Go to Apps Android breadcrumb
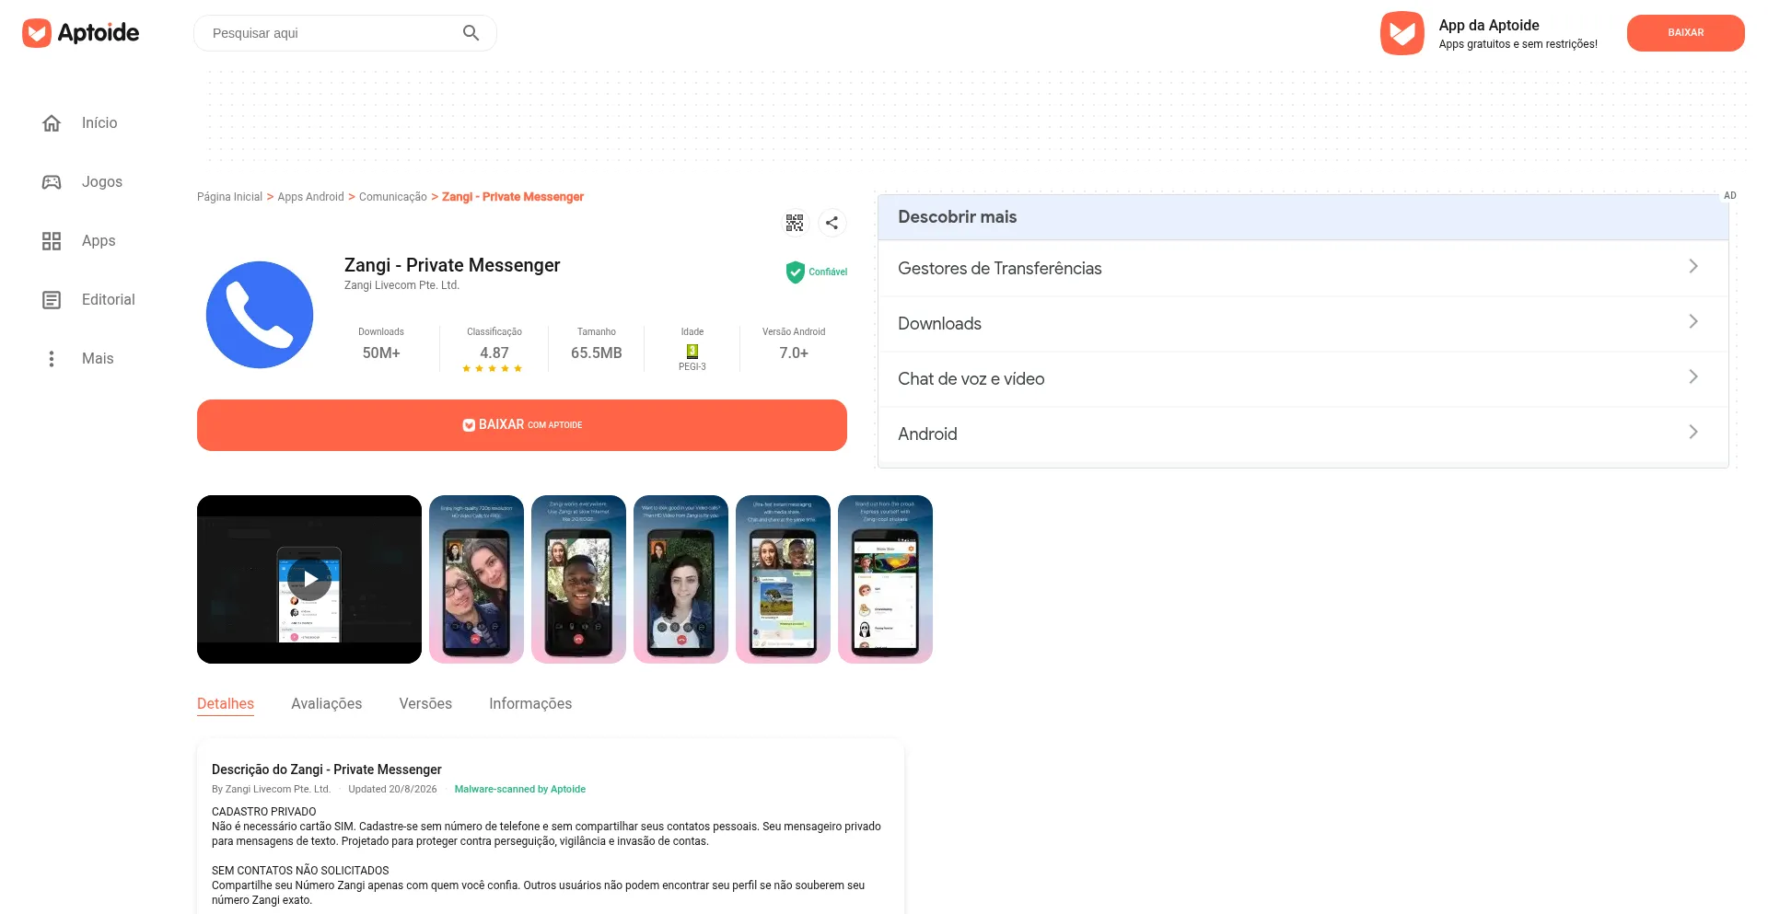1768x914 pixels. pos(310,197)
